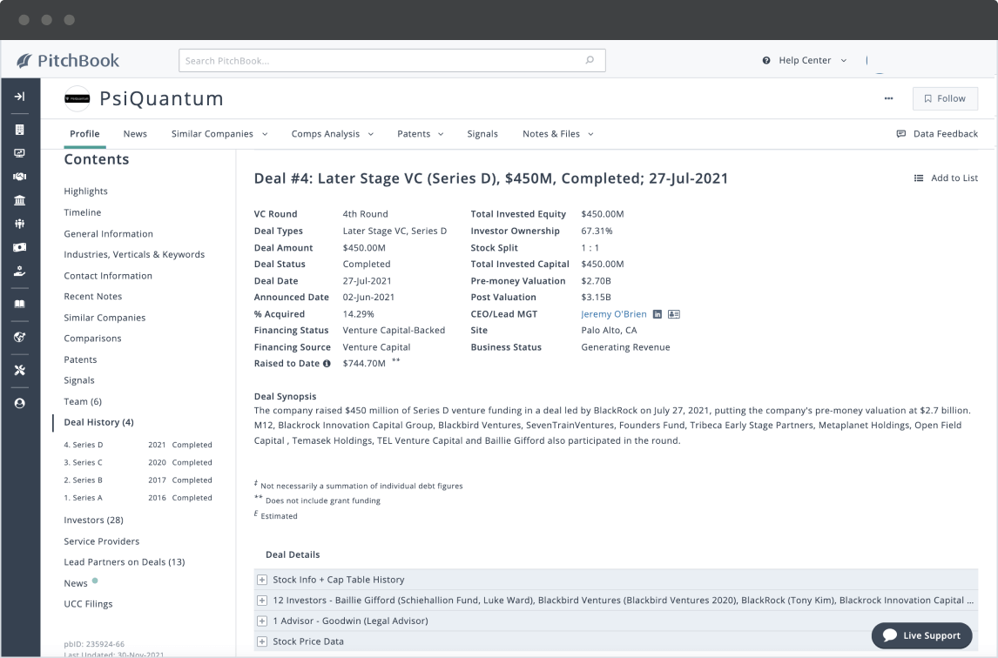Click the search magnifier icon

point(590,60)
